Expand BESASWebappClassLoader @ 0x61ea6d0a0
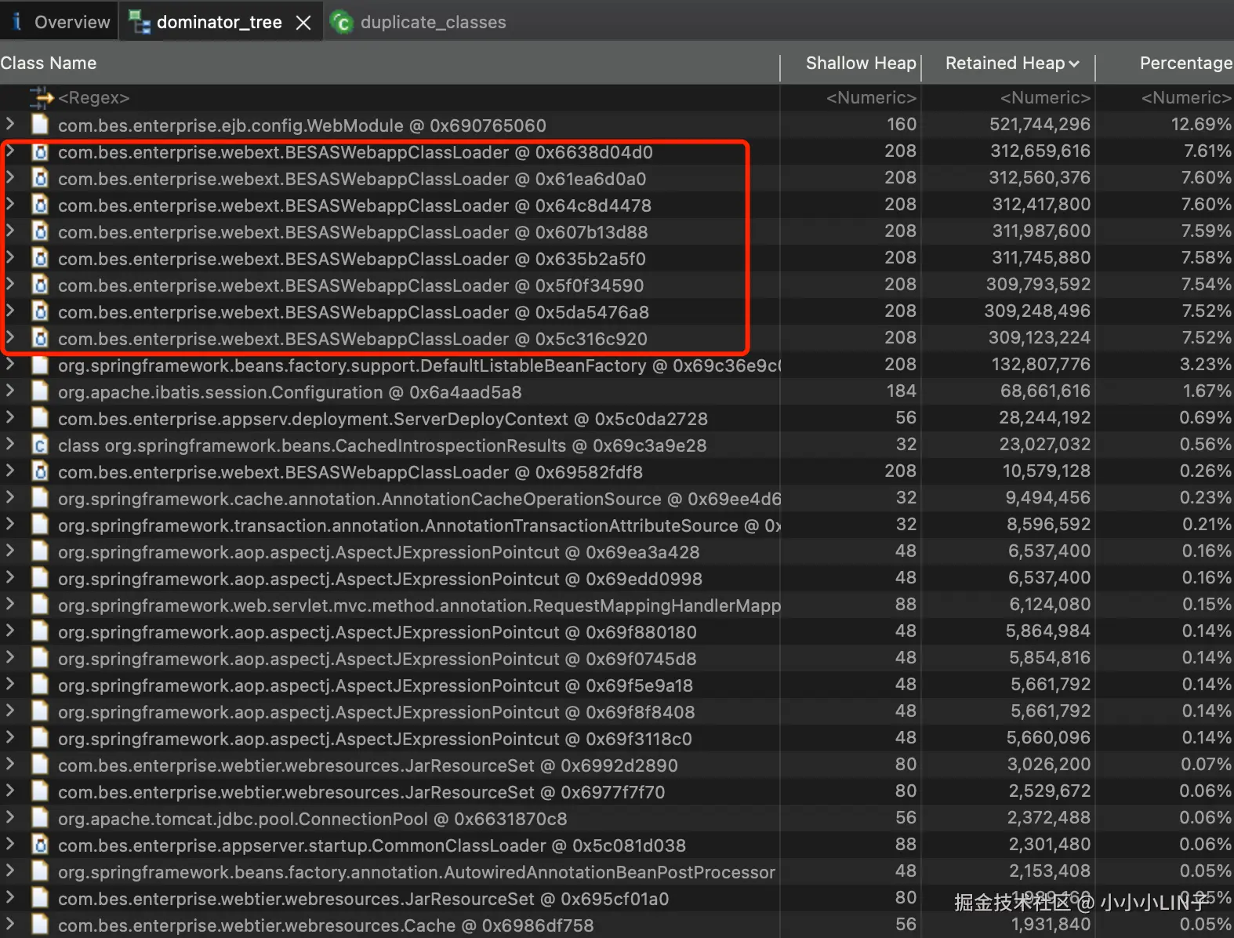Viewport: 1234px width, 938px height. [x=10, y=177]
